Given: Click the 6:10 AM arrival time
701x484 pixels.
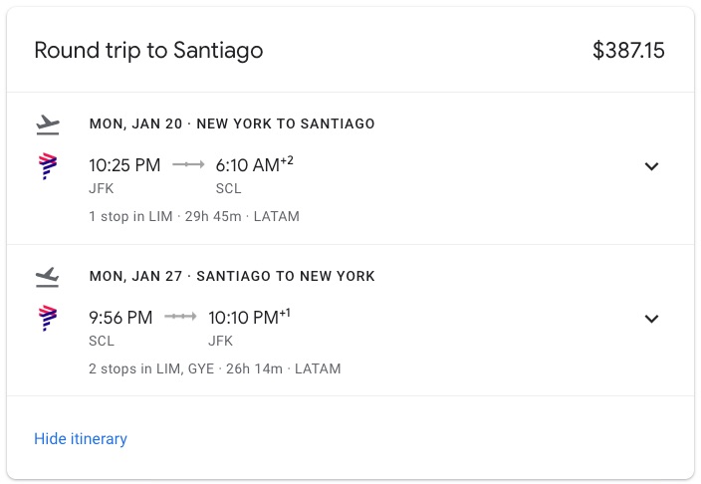Looking at the screenshot, I should pyautogui.click(x=248, y=165).
